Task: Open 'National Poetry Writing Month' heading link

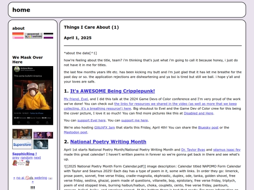Action: coord(108,142)
